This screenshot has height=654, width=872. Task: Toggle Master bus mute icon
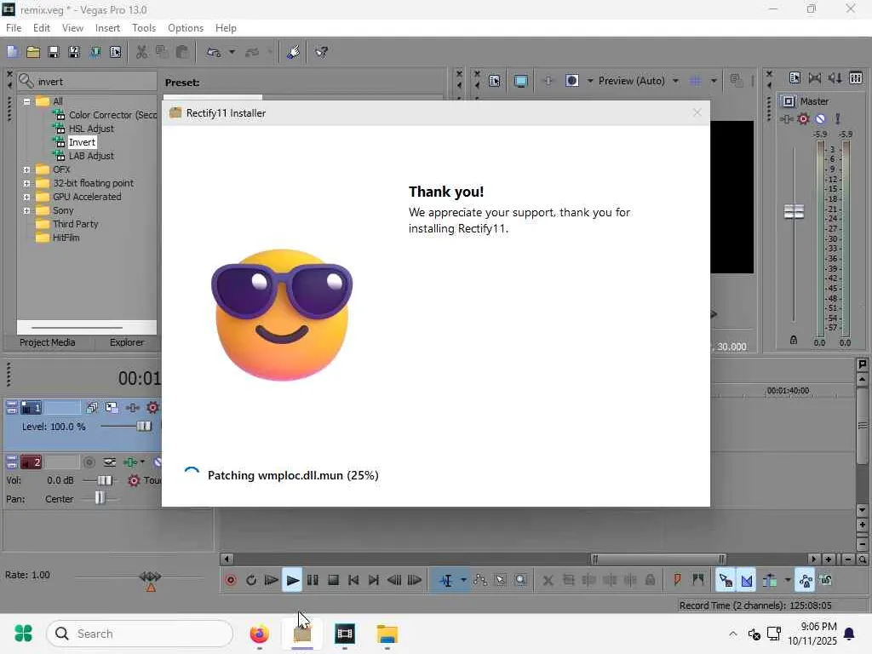pos(820,118)
